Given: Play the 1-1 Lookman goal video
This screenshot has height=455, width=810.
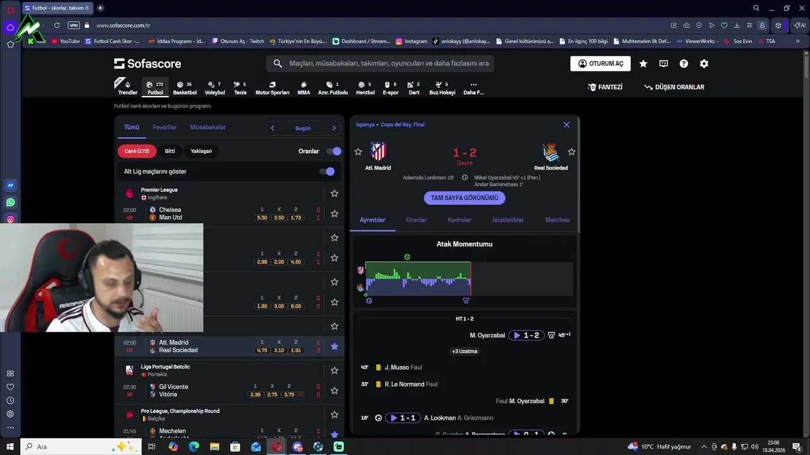Looking at the screenshot, I should [x=403, y=418].
